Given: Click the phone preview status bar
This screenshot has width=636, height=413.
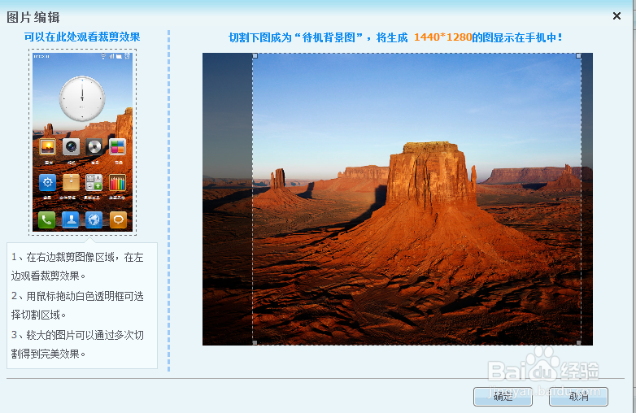Looking at the screenshot, I should (x=82, y=56).
